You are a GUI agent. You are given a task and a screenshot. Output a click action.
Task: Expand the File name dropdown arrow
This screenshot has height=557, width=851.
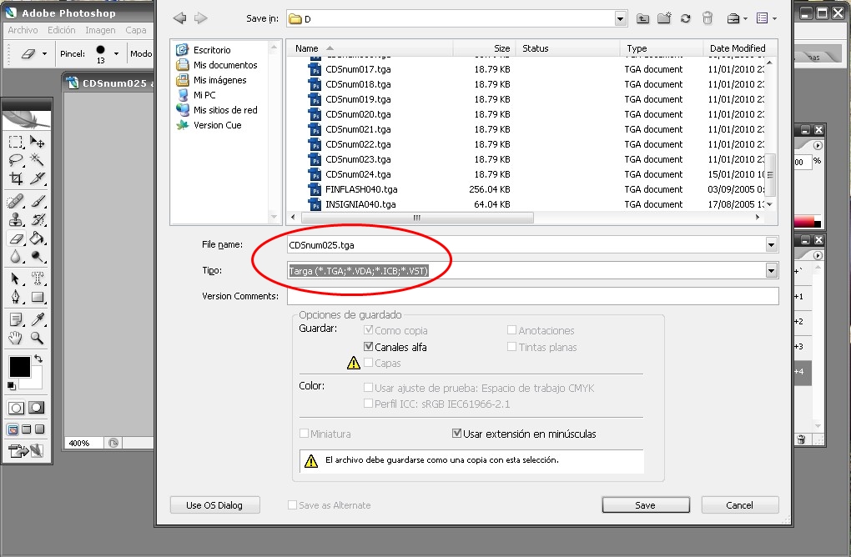(x=771, y=244)
